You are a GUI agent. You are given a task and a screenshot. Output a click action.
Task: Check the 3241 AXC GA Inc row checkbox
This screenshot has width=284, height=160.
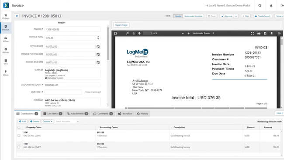[19, 136]
